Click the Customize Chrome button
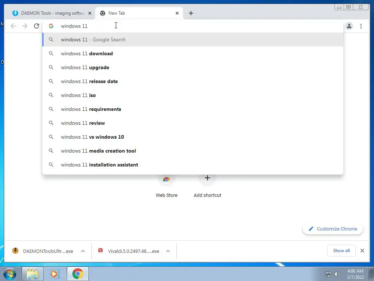374x281 pixels. [333, 229]
